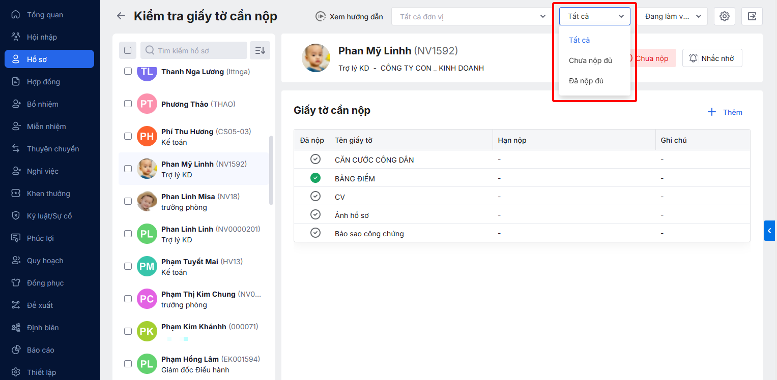The image size is (777, 380).
Task: Click the sort order icon beside search
Action: click(x=260, y=50)
